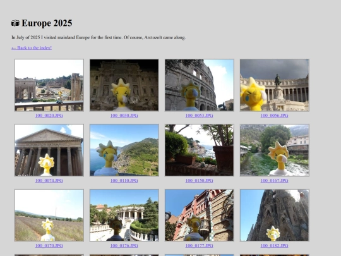Open the 100_0182.JPG filename link
This screenshot has width=341, height=256.
pyautogui.click(x=275, y=245)
